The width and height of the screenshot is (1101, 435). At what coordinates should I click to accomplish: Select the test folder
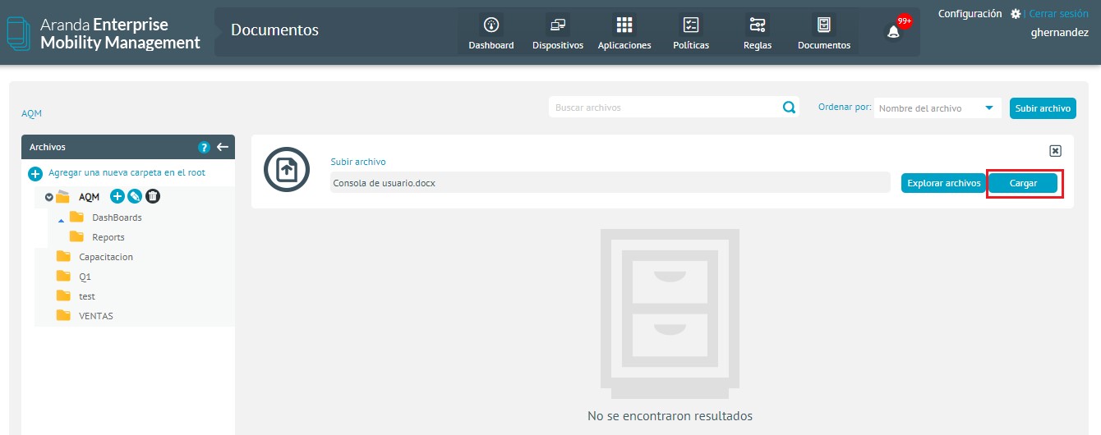click(x=87, y=296)
